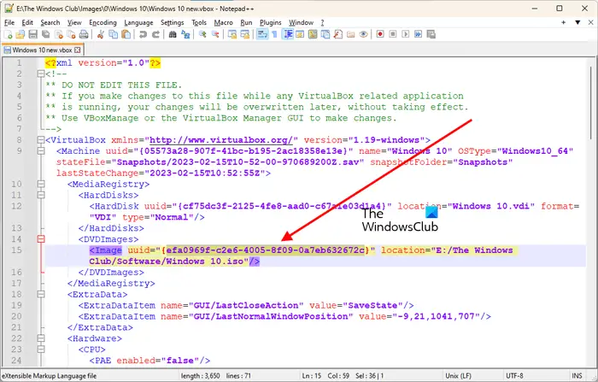
Task: Open Folder as Workspace icon
Action: [351, 34]
